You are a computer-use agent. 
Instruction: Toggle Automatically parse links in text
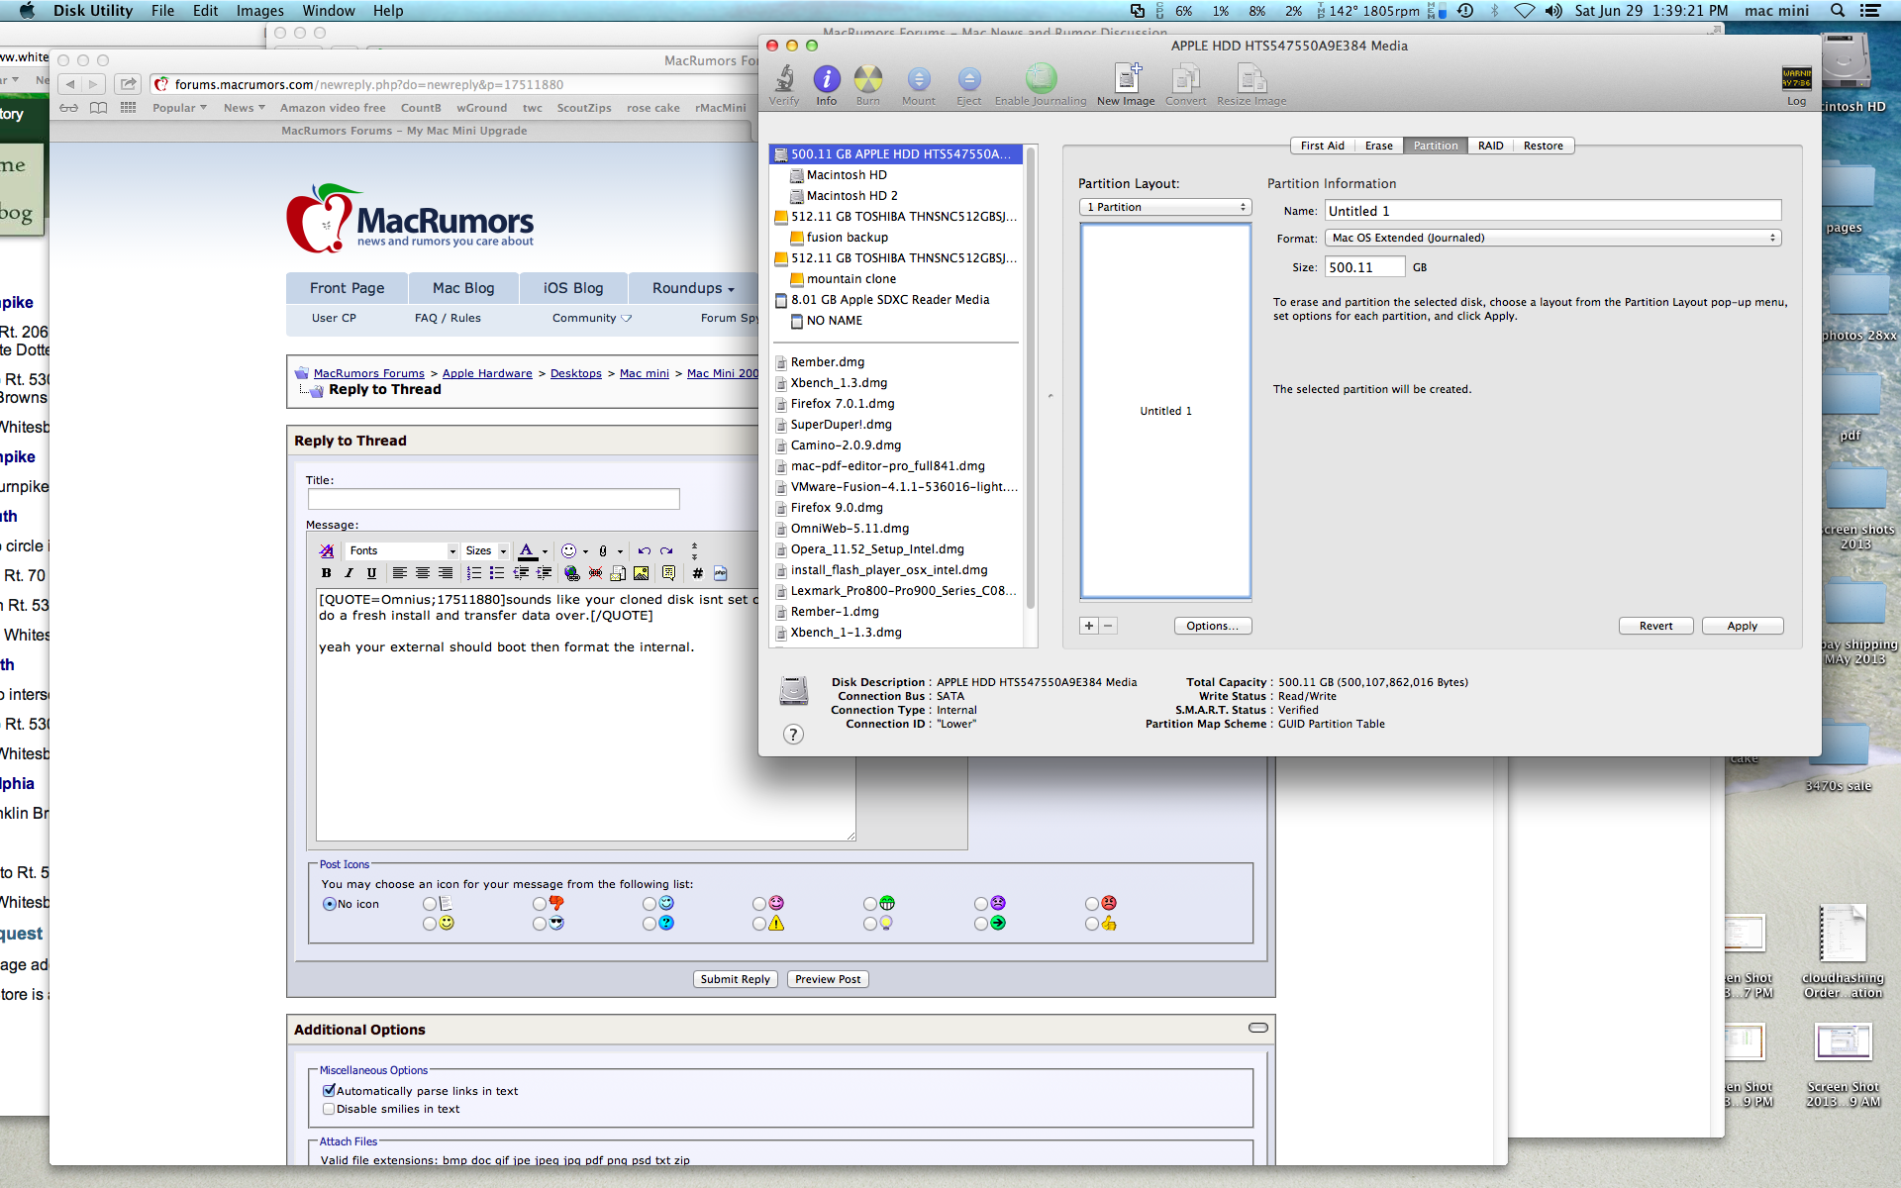tap(329, 1090)
